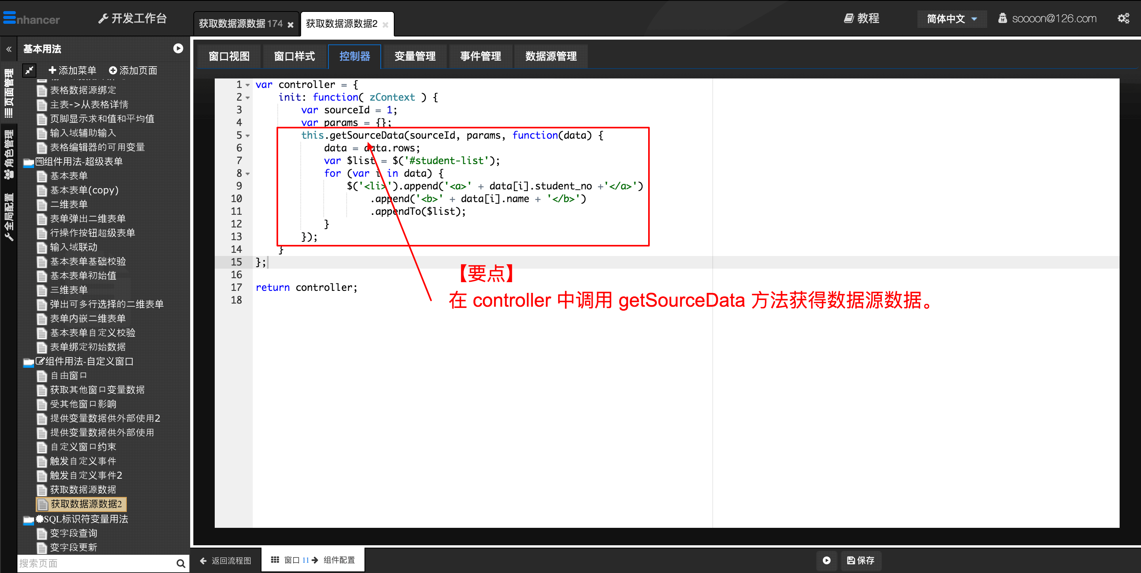
Task: Click the collapse-all arrows icon above the tree
Action: point(29,71)
